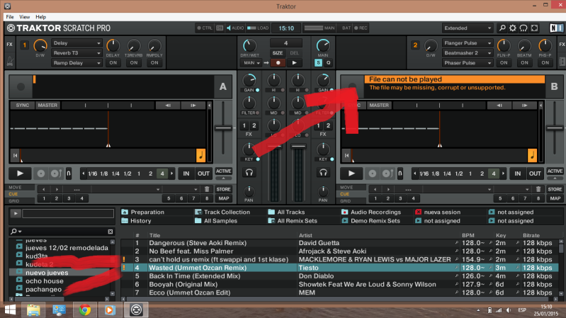Open Audio Recordings favorite
Screen dimensions: 566x318
tap(371, 212)
